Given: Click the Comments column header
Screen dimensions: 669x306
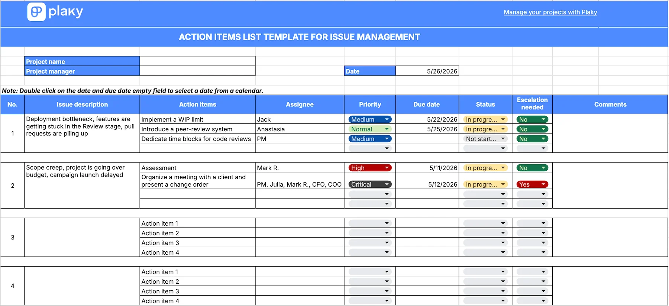Looking at the screenshot, I should [x=610, y=104].
